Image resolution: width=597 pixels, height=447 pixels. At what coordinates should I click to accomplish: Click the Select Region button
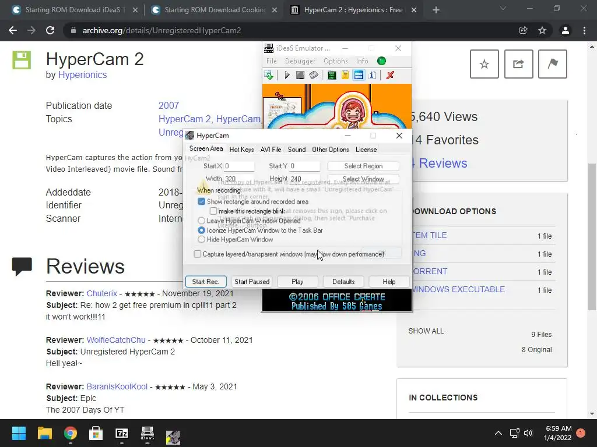[x=363, y=166]
